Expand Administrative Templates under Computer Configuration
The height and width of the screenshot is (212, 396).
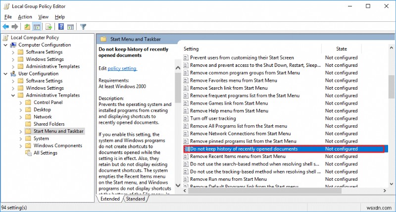[x=13, y=67]
